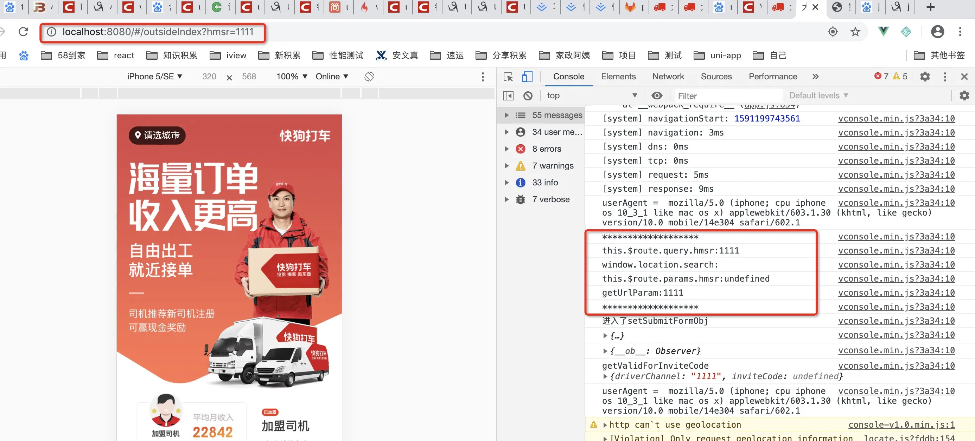975x441 pixels.
Task: Click the rotate device orientation icon
Action: [369, 77]
